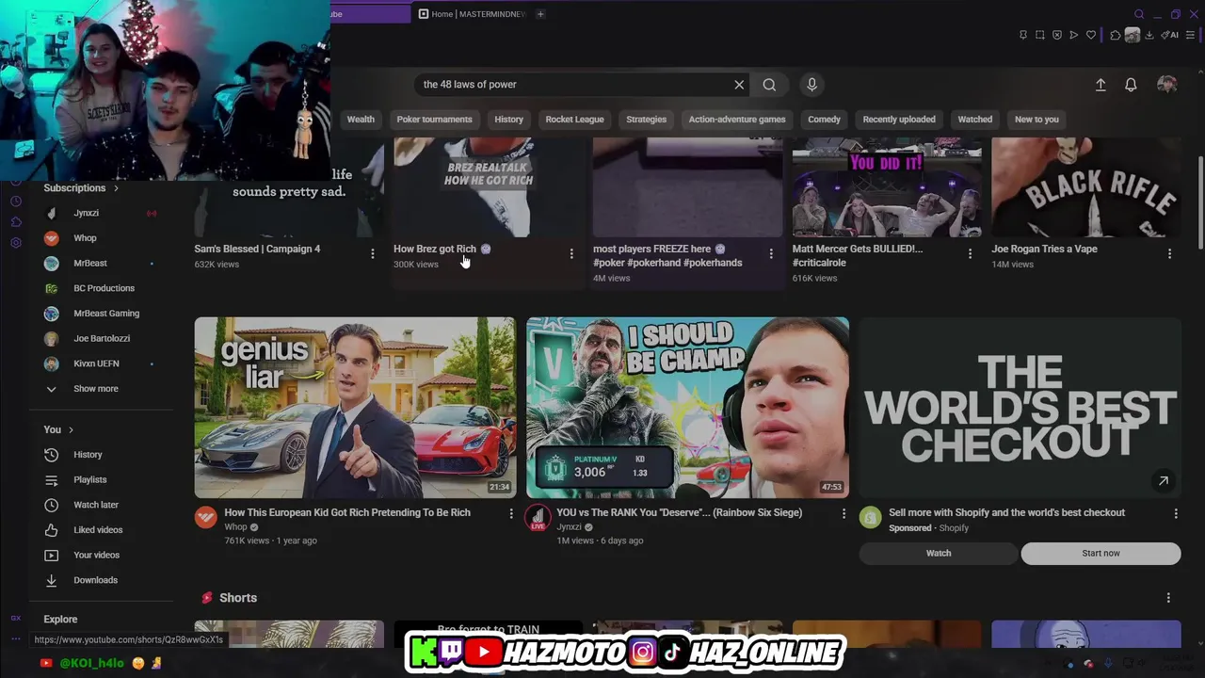The image size is (1205, 678).
Task: Click the Start now button on Shopify ad
Action: tap(1101, 554)
